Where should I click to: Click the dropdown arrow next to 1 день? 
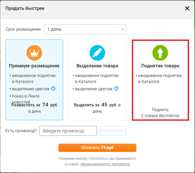[x=122, y=29]
